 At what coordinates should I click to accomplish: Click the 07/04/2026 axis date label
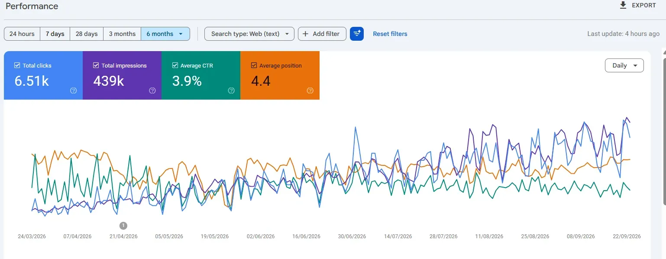point(78,236)
